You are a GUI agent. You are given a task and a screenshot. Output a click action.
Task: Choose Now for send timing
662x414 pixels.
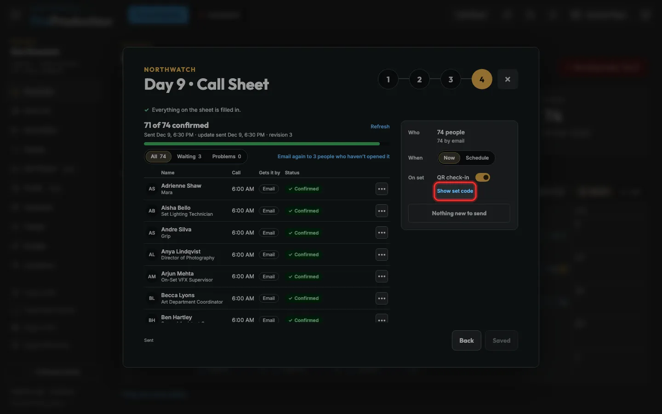tap(449, 158)
